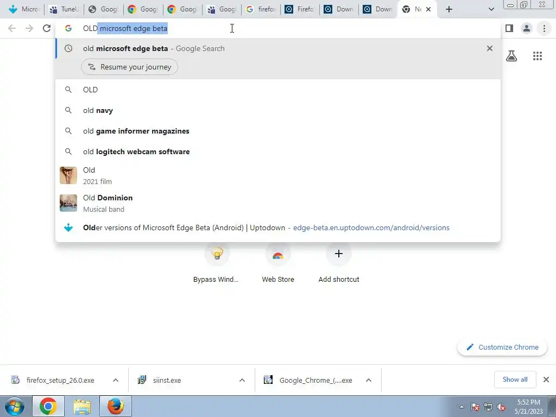
Task: Select 'old microsoft edge beta' history suggestion
Action: 278,48
